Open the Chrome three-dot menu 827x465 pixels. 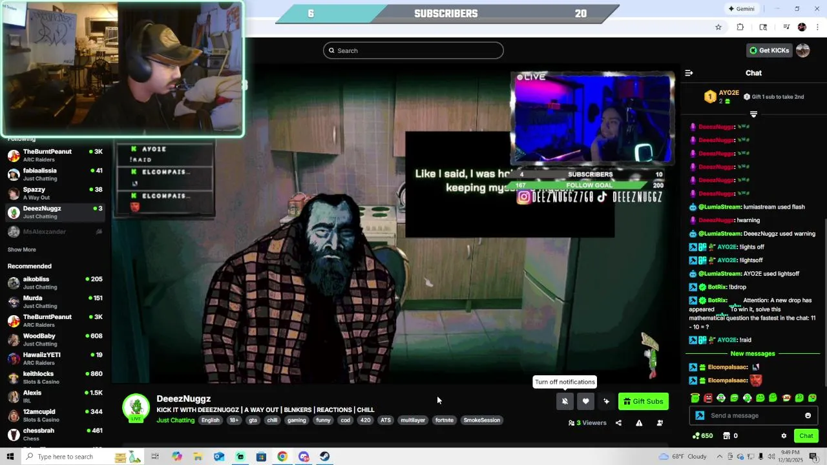[818, 27]
